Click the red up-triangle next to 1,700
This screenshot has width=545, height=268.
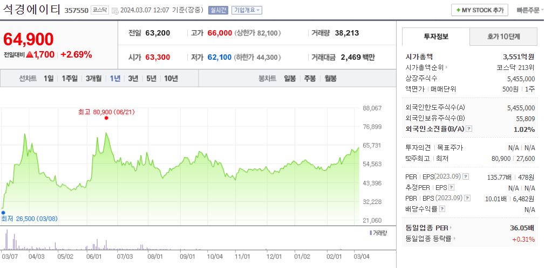coord(30,54)
